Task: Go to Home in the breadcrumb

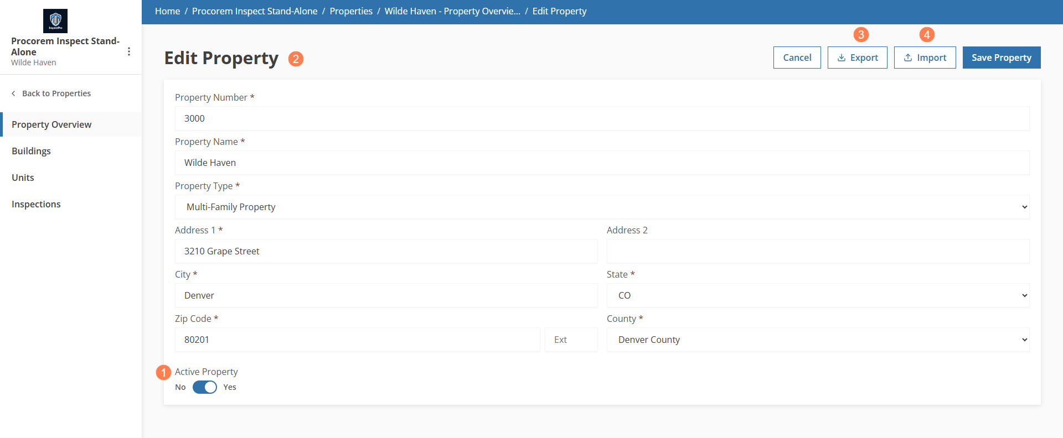Action: pos(167,11)
